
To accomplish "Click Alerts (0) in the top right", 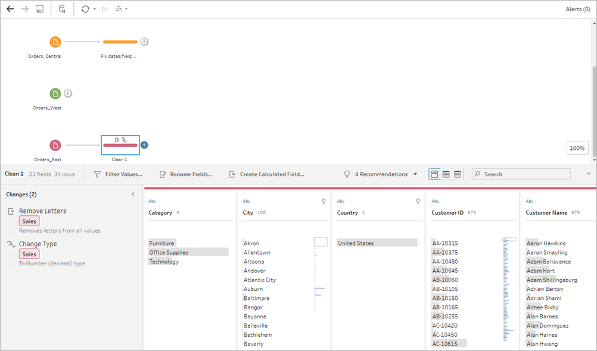I will point(577,9).
